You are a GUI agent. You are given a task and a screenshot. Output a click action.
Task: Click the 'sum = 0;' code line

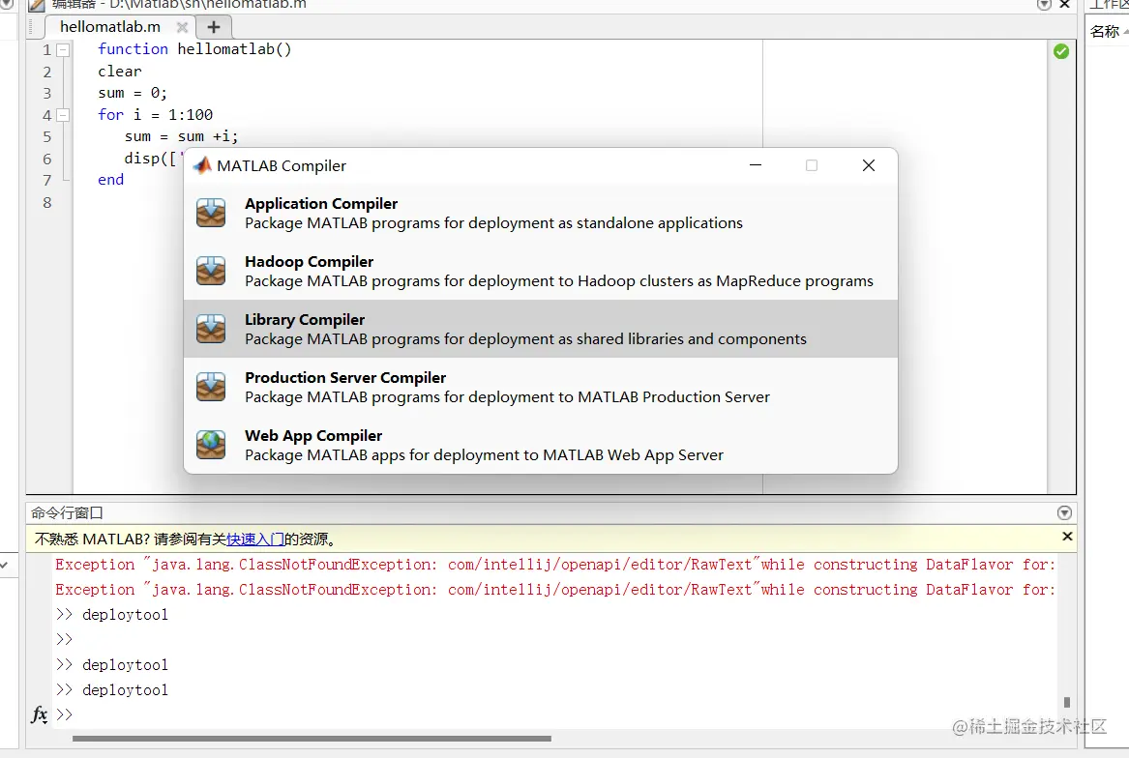pos(133,93)
